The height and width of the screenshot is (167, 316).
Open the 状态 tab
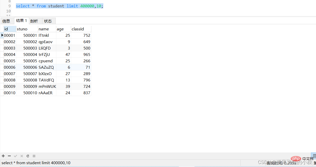coord(48,21)
